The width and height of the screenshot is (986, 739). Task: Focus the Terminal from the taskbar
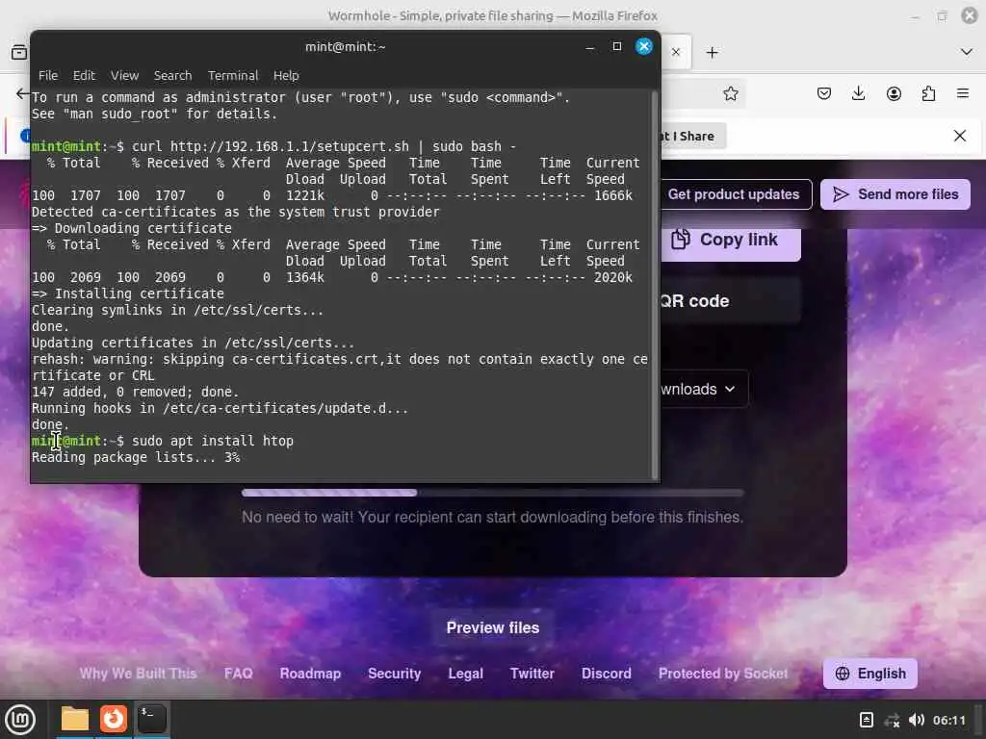click(x=151, y=719)
